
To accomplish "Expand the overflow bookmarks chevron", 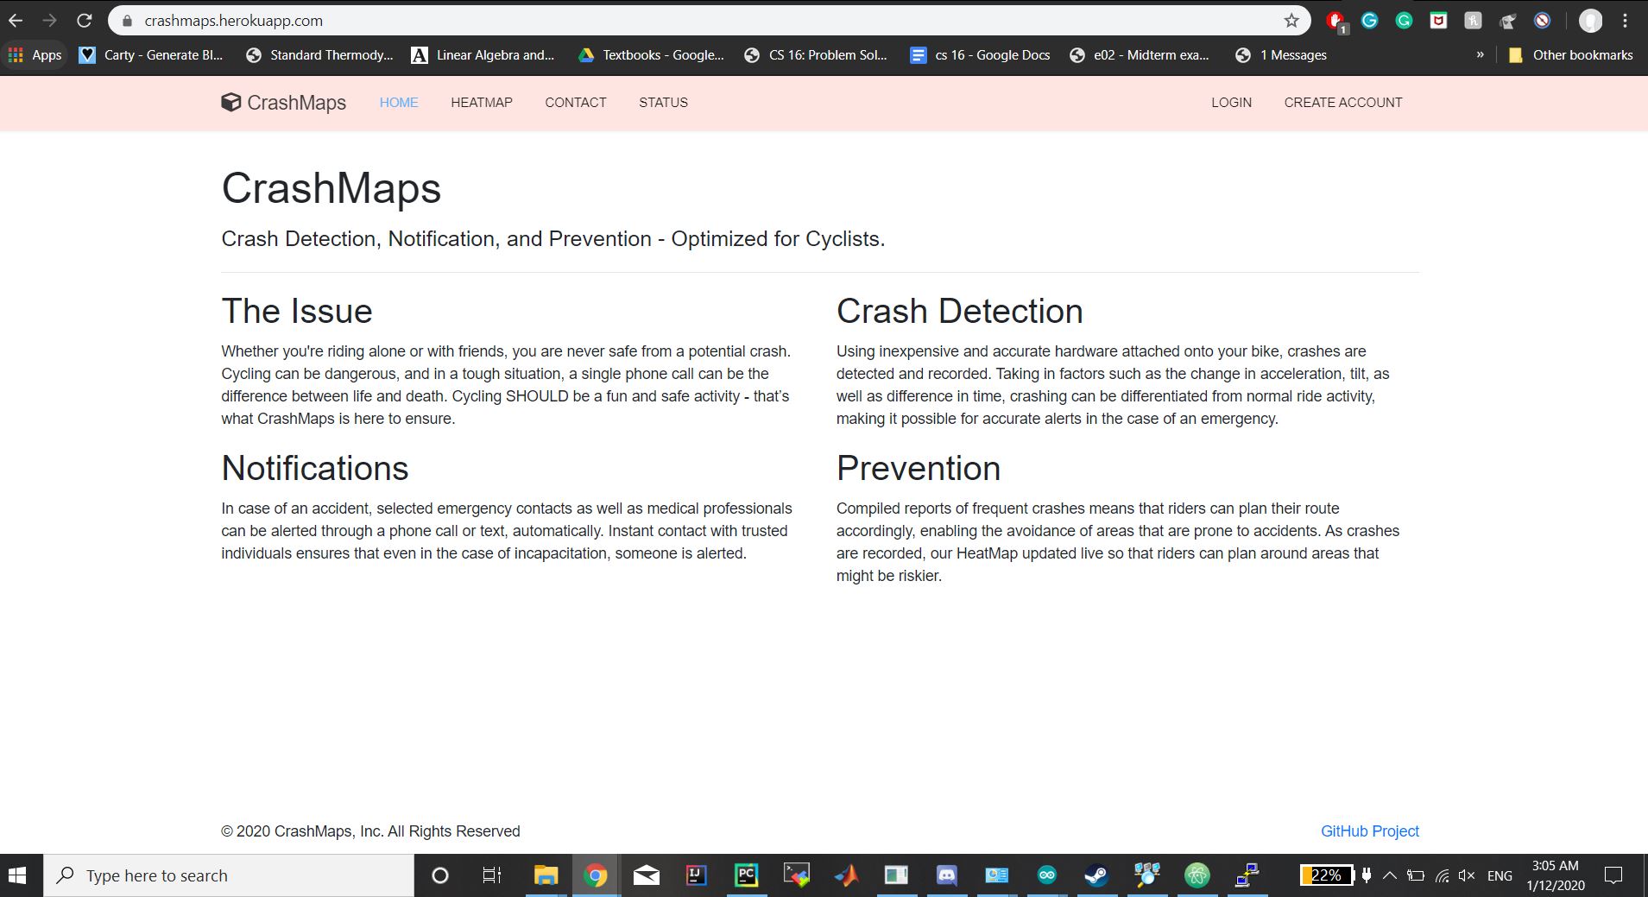I will tap(1480, 54).
